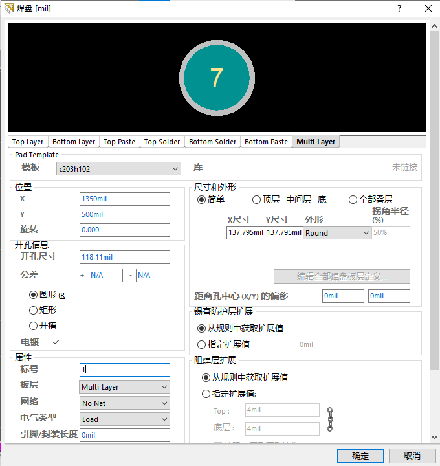
Task: Click the 旋转 rotation field 0.000
Action: coord(125,230)
